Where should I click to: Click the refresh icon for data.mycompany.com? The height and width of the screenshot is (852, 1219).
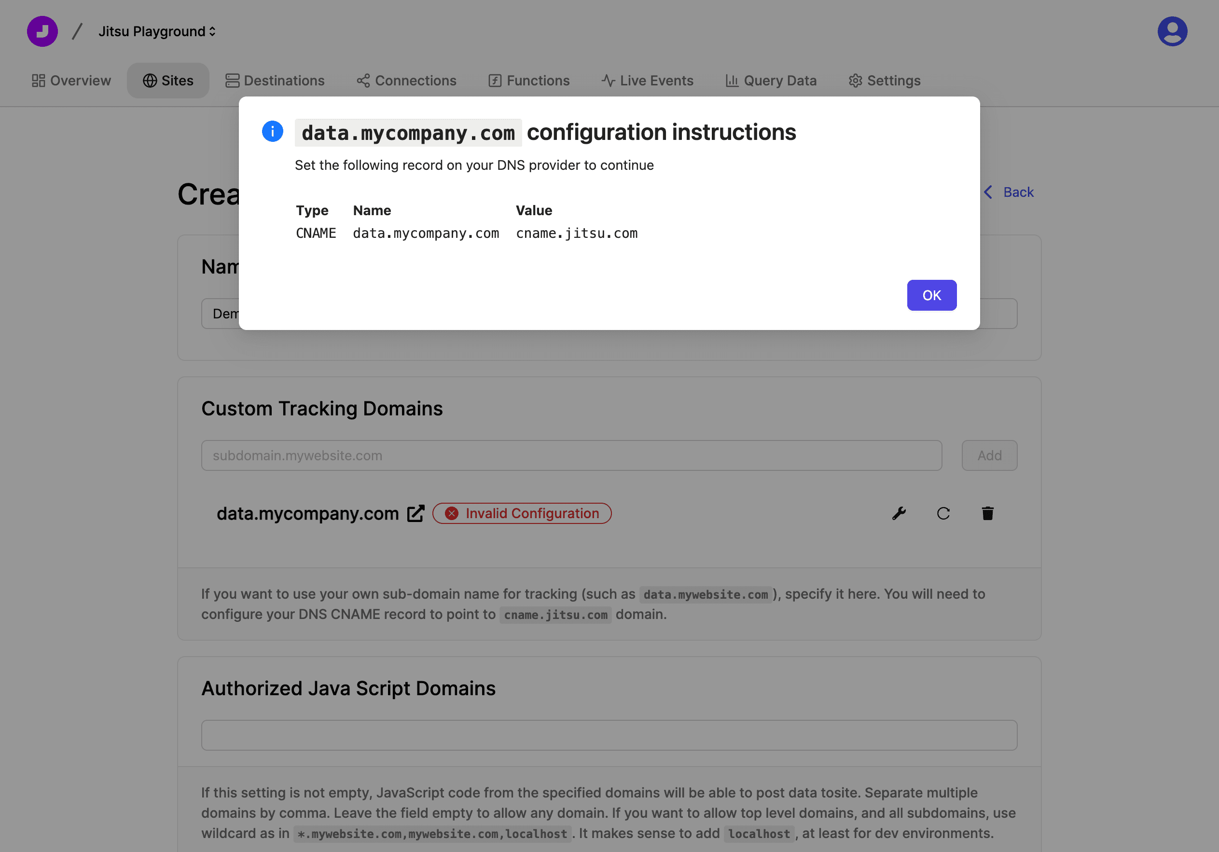pyautogui.click(x=943, y=513)
